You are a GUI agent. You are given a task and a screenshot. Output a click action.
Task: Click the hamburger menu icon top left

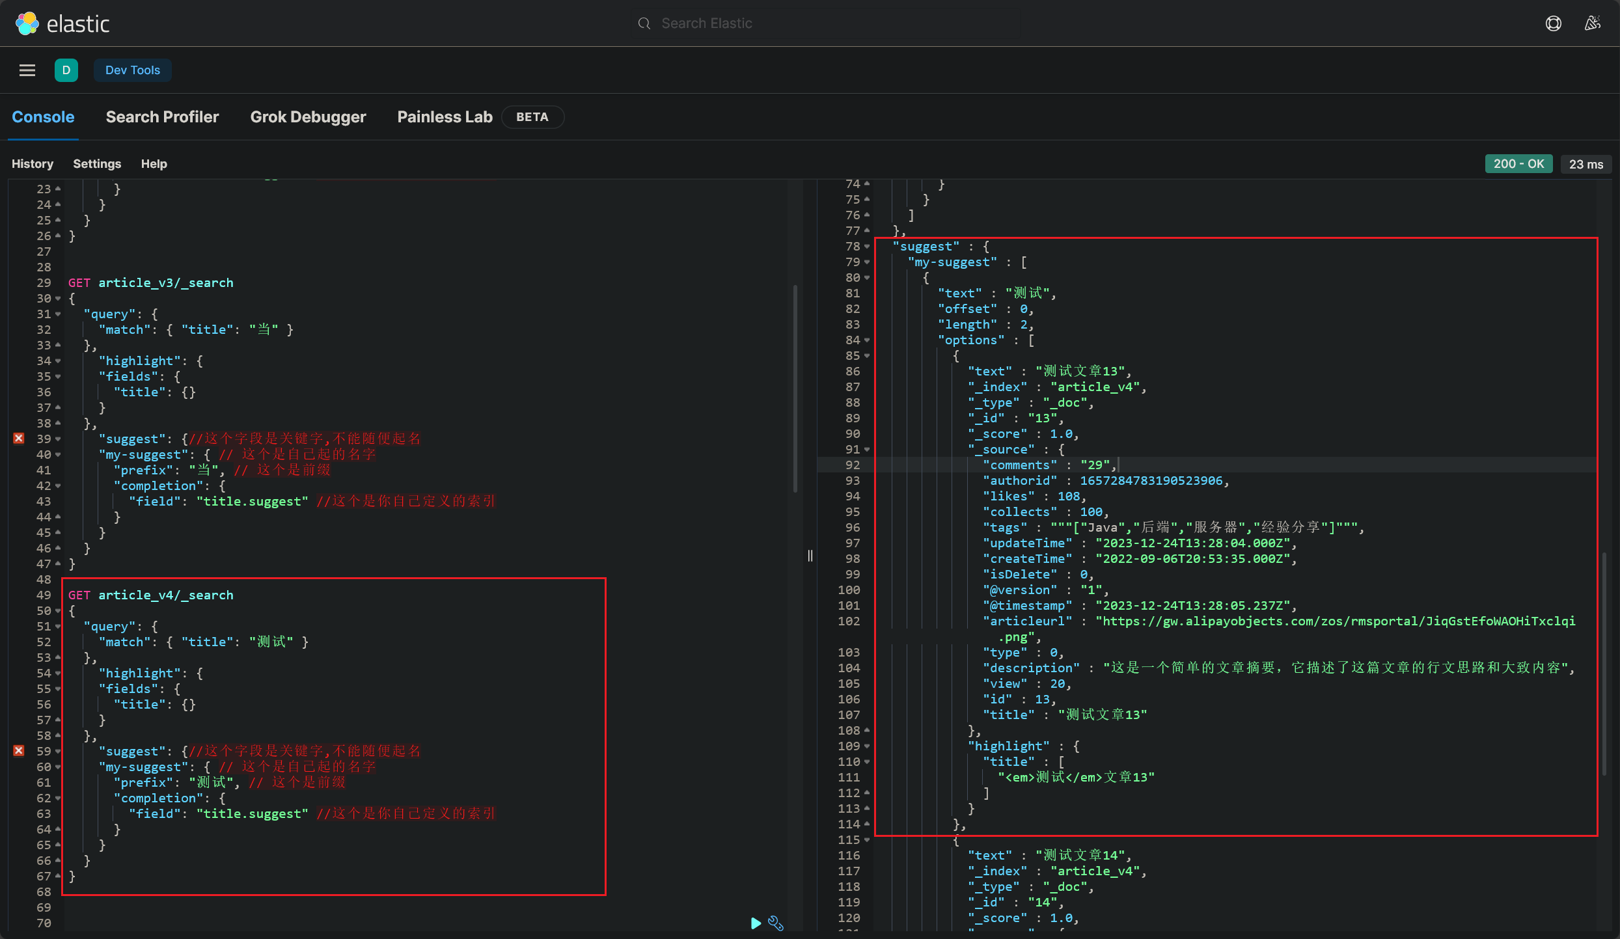coord(26,70)
